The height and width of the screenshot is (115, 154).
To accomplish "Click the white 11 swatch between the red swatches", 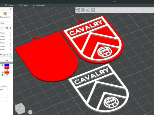I will (x=7, y=70).
